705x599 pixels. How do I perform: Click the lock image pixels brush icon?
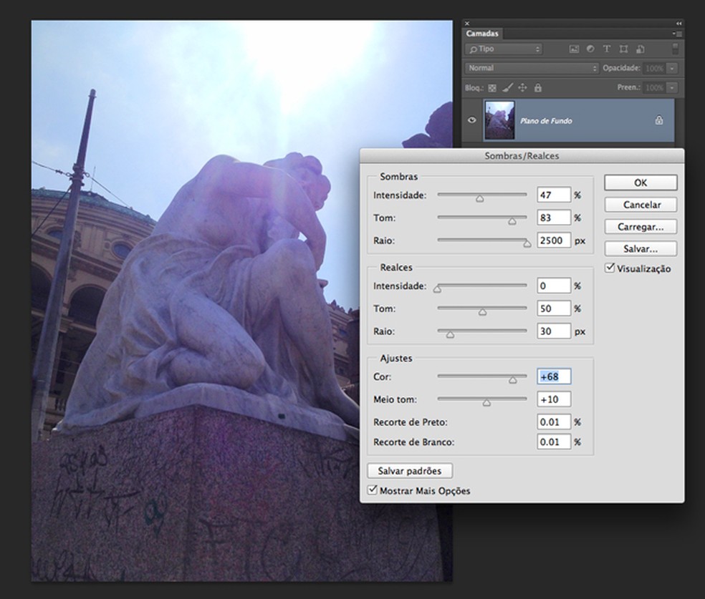pyautogui.click(x=507, y=88)
